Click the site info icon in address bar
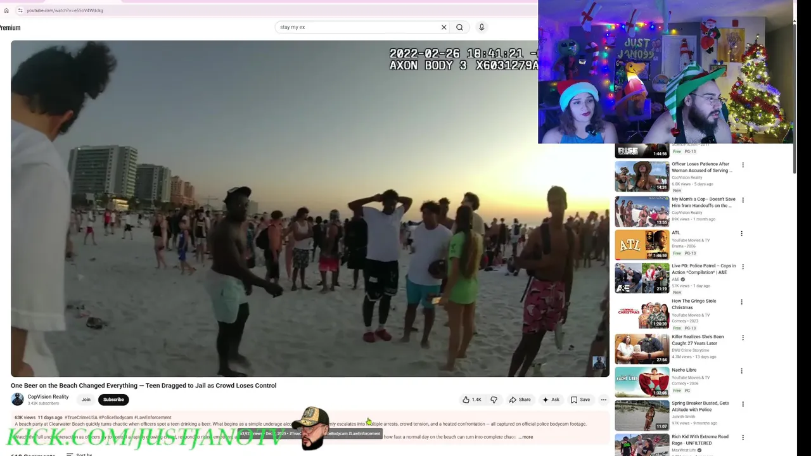Viewport: 811px width, 456px height. 20,10
